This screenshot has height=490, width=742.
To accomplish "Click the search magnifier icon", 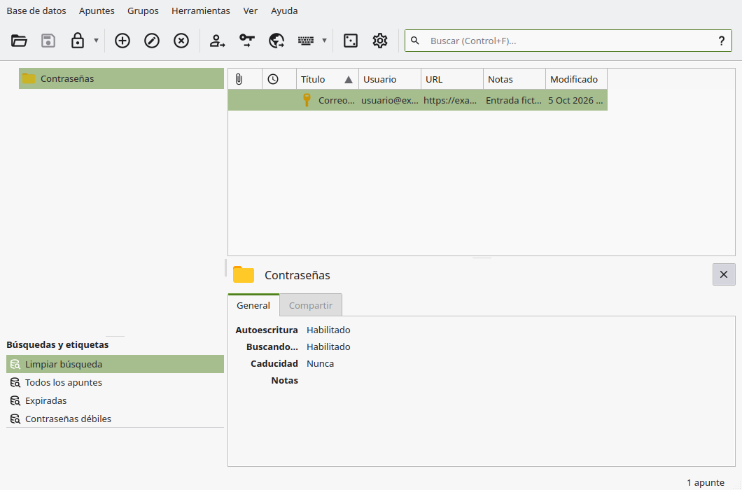I will pos(415,41).
